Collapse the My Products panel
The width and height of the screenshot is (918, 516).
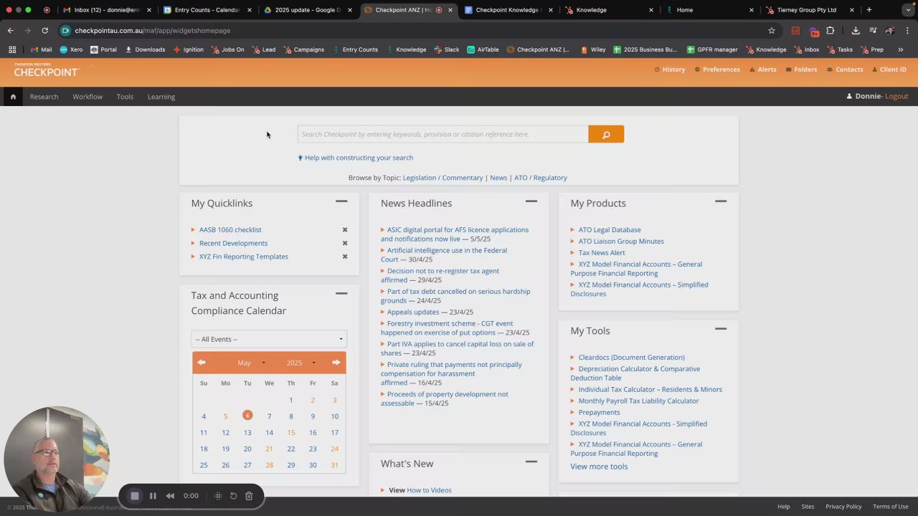click(x=721, y=201)
